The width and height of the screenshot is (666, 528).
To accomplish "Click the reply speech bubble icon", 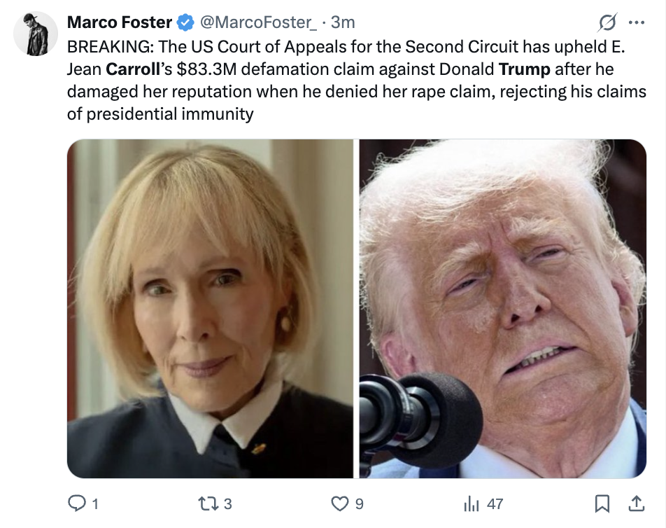I will 76,503.
